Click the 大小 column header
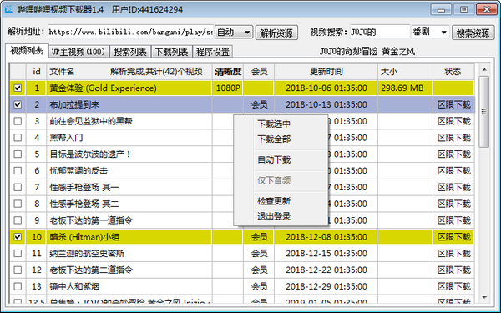Viewport: 501px width, 313px height. pyautogui.click(x=406, y=72)
